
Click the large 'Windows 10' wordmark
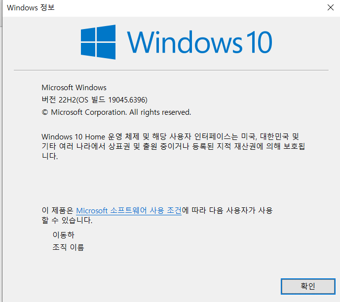tap(199, 42)
